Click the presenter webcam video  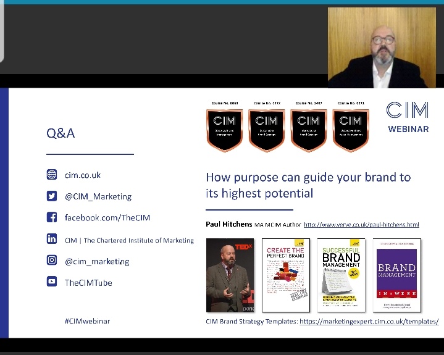[x=382, y=48]
